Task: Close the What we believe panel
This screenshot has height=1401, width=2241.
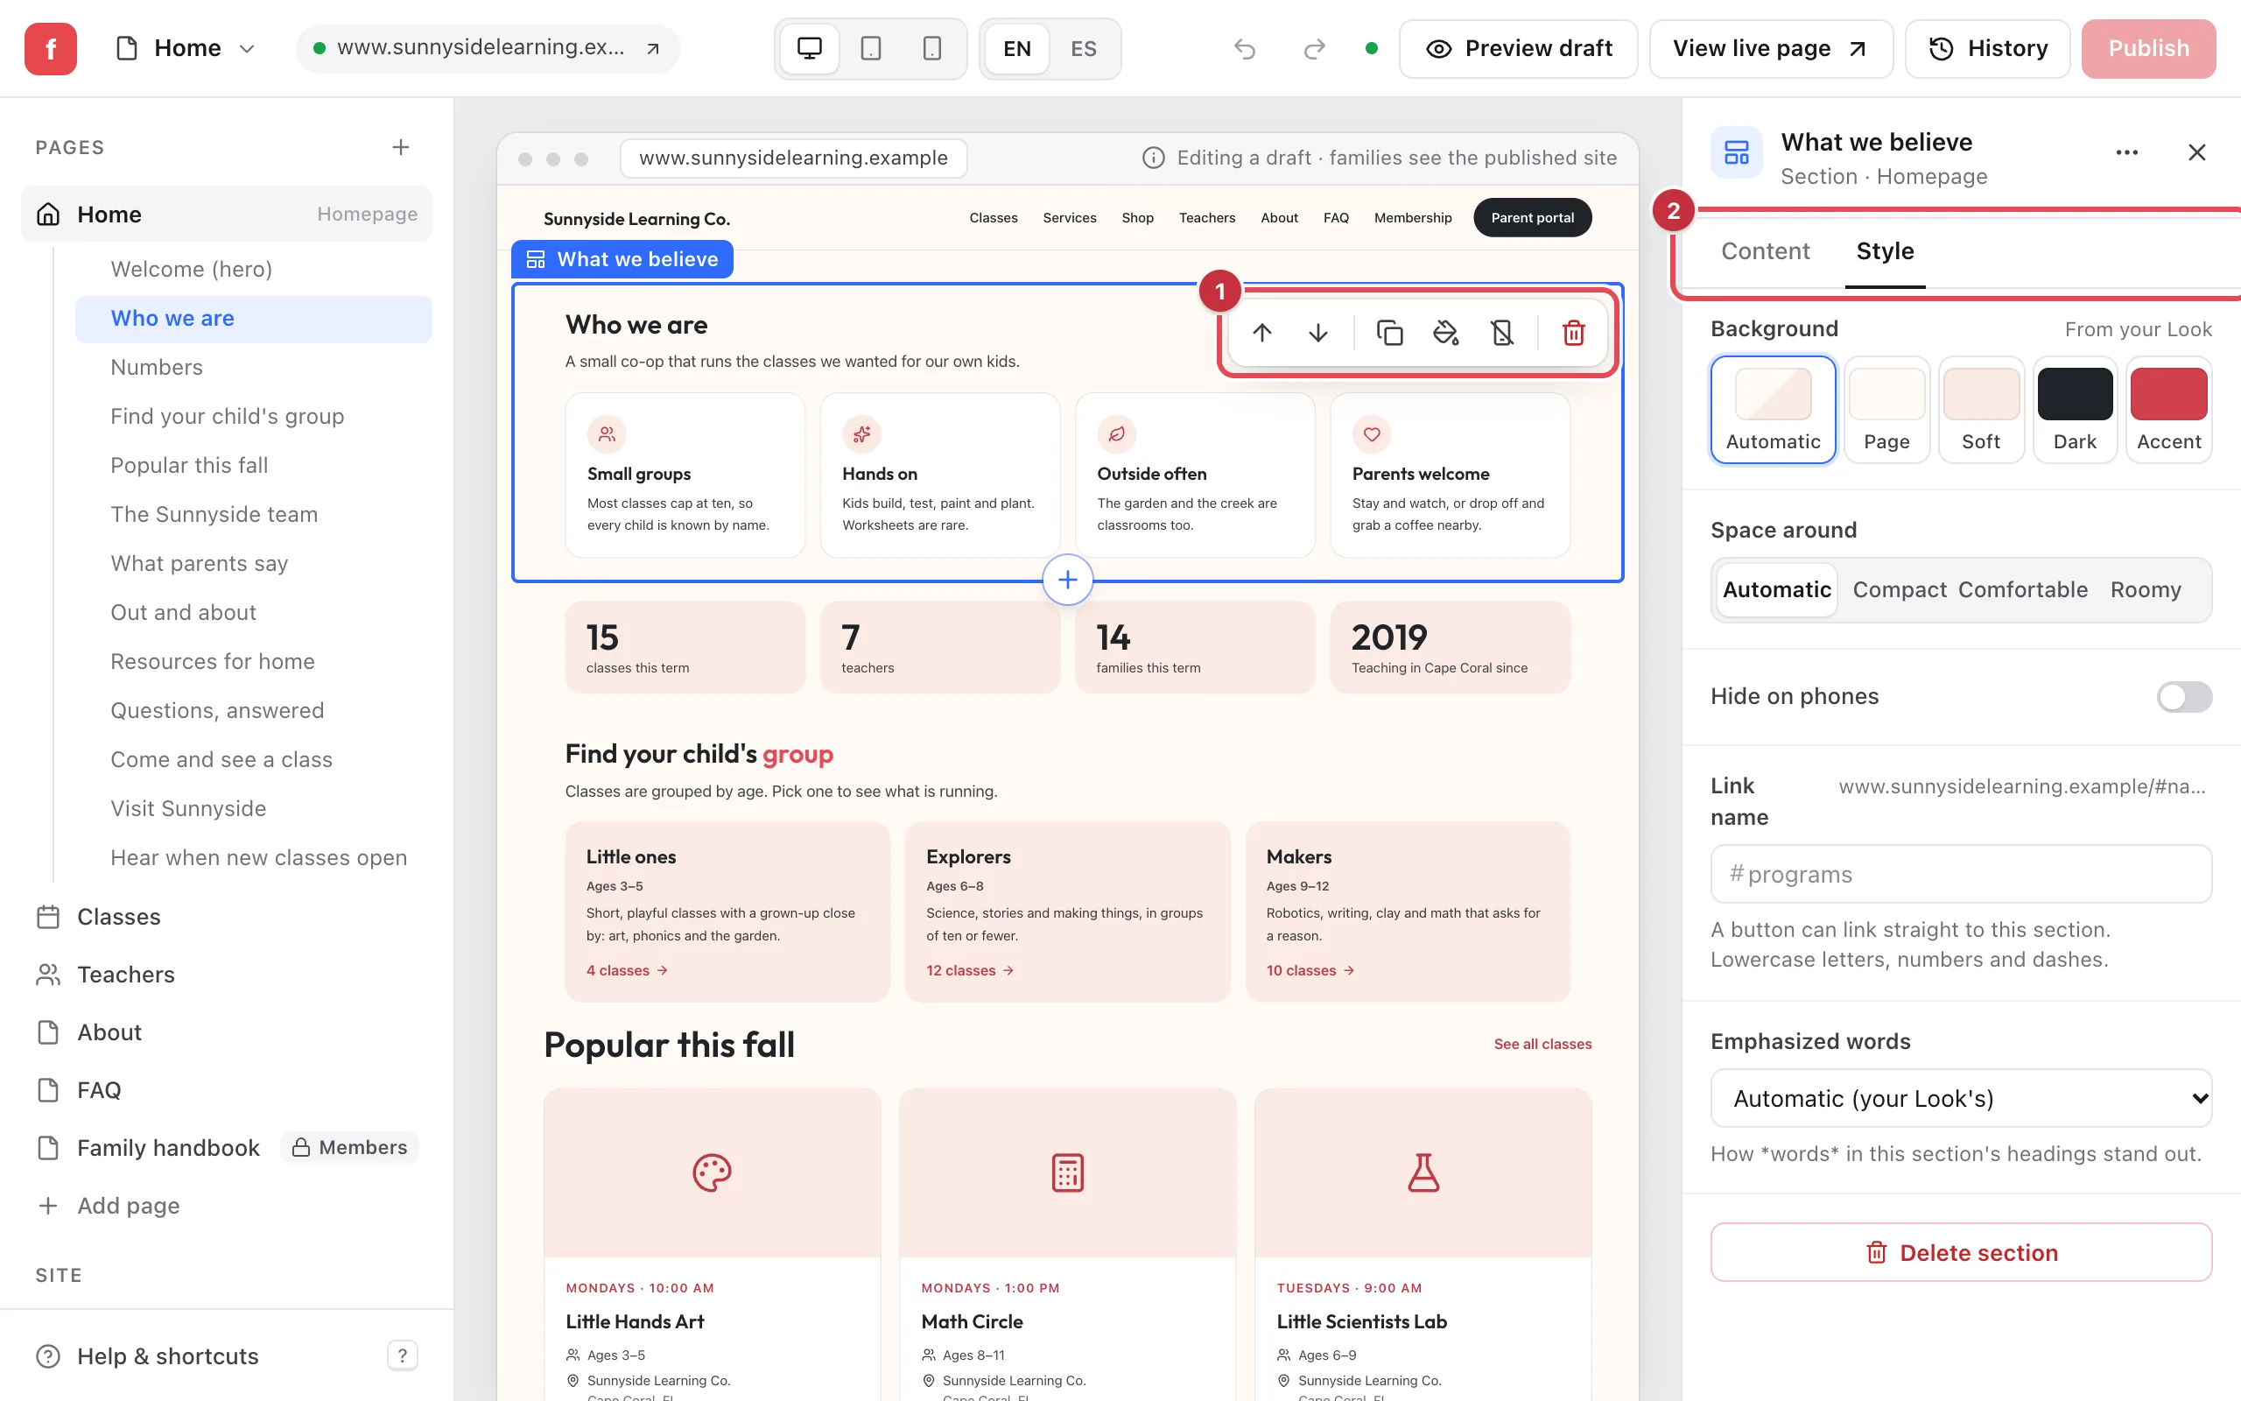Action: (2196, 152)
